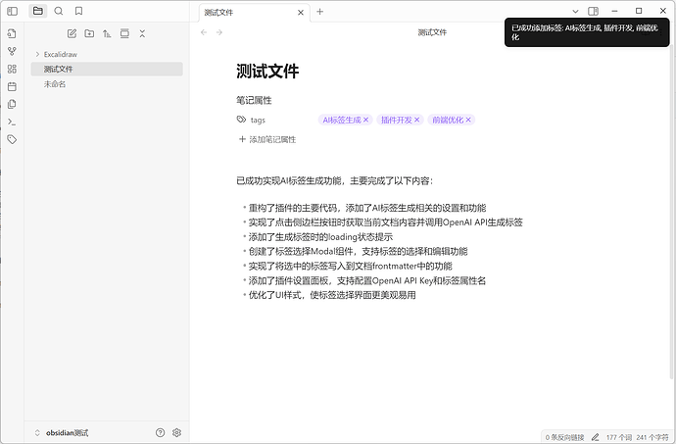The image size is (676, 444).
Task: Open today's daily note calendar icon
Action: pos(12,86)
